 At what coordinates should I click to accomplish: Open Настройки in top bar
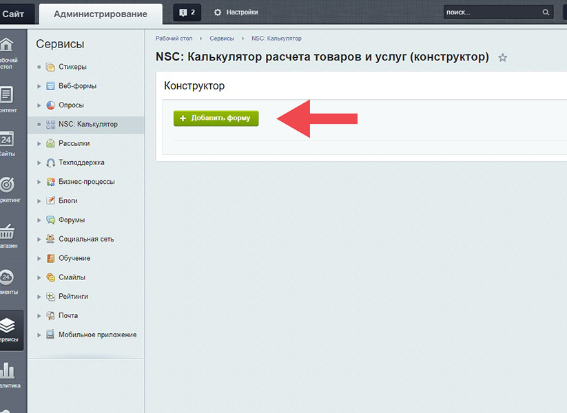236,12
